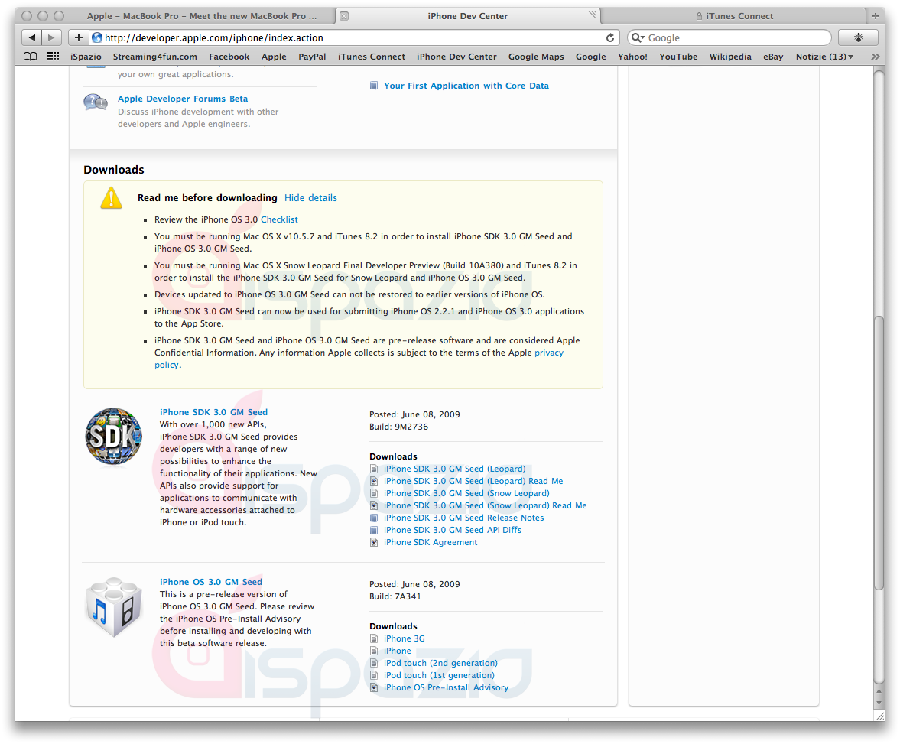Open Facebook bookmark
This screenshot has height=744, width=900.
(x=229, y=57)
